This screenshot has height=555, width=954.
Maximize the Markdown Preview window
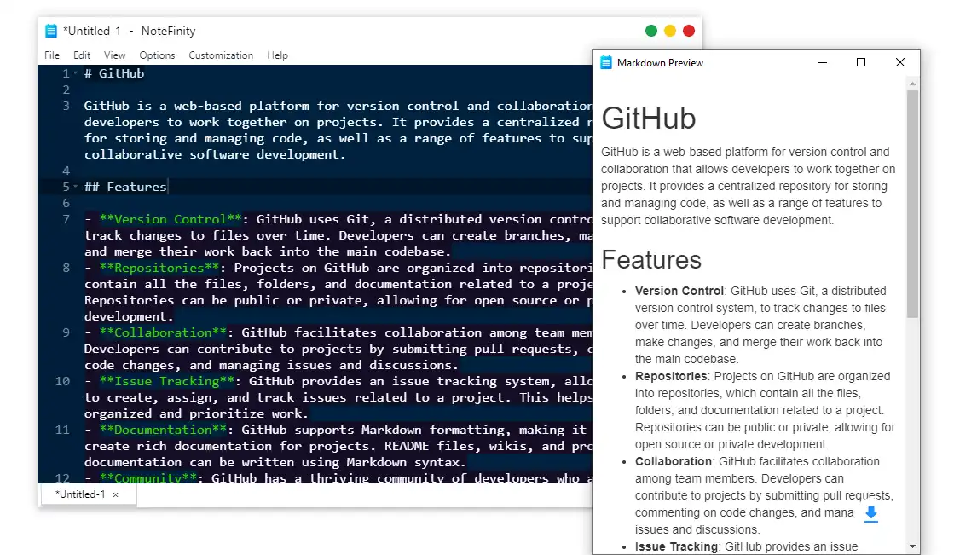coord(861,63)
